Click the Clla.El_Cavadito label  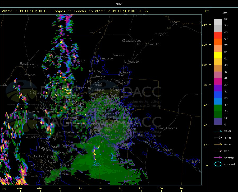pyautogui.click(x=146, y=44)
